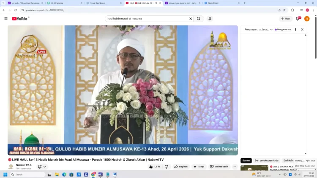Image resolution: width=317 pixels, height=178 pixels.
Task: Clear the YouTube search text
Action: (191, 19)
